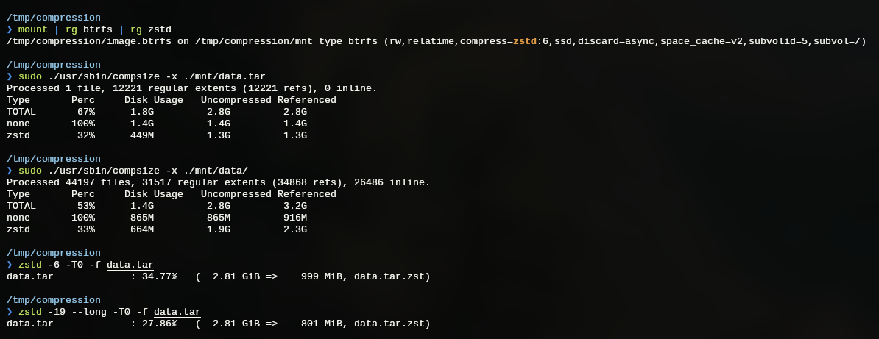Click the highlighted zstd in compress option

click(525, 41)
